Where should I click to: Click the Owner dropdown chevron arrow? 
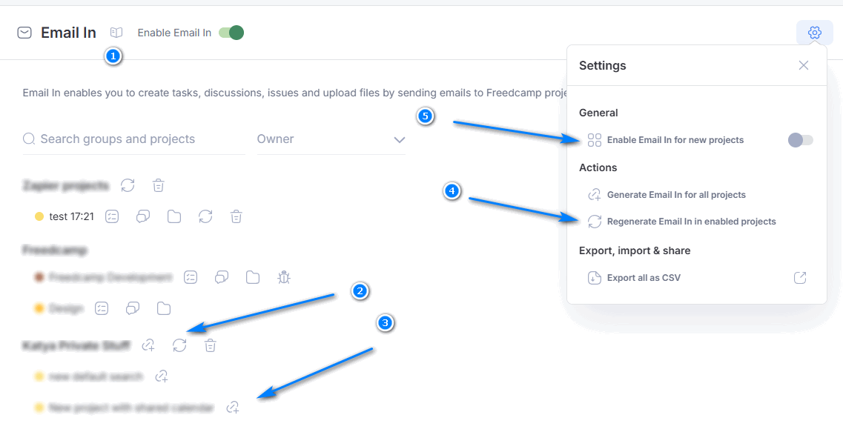point(399,140)
